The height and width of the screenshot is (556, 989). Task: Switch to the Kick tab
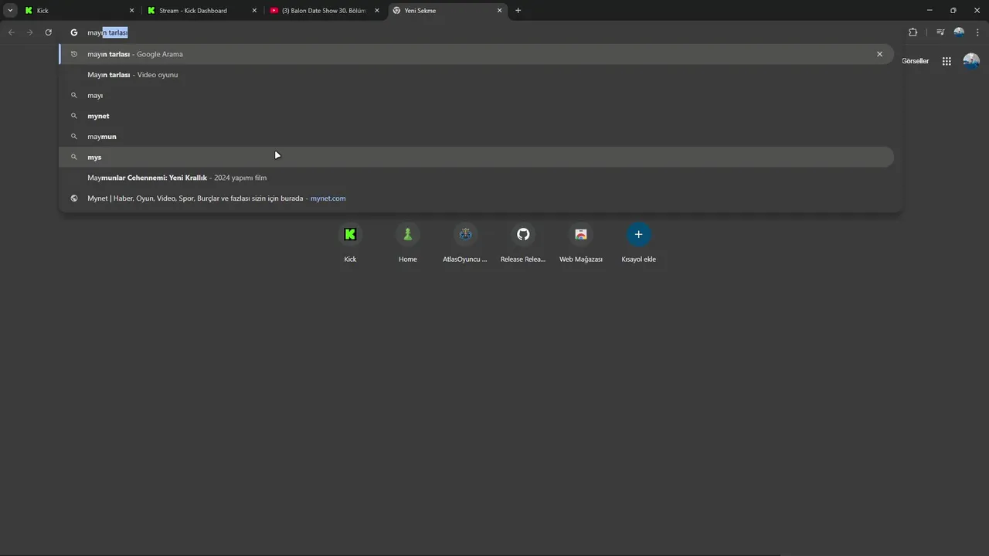[x=80, y=11]
